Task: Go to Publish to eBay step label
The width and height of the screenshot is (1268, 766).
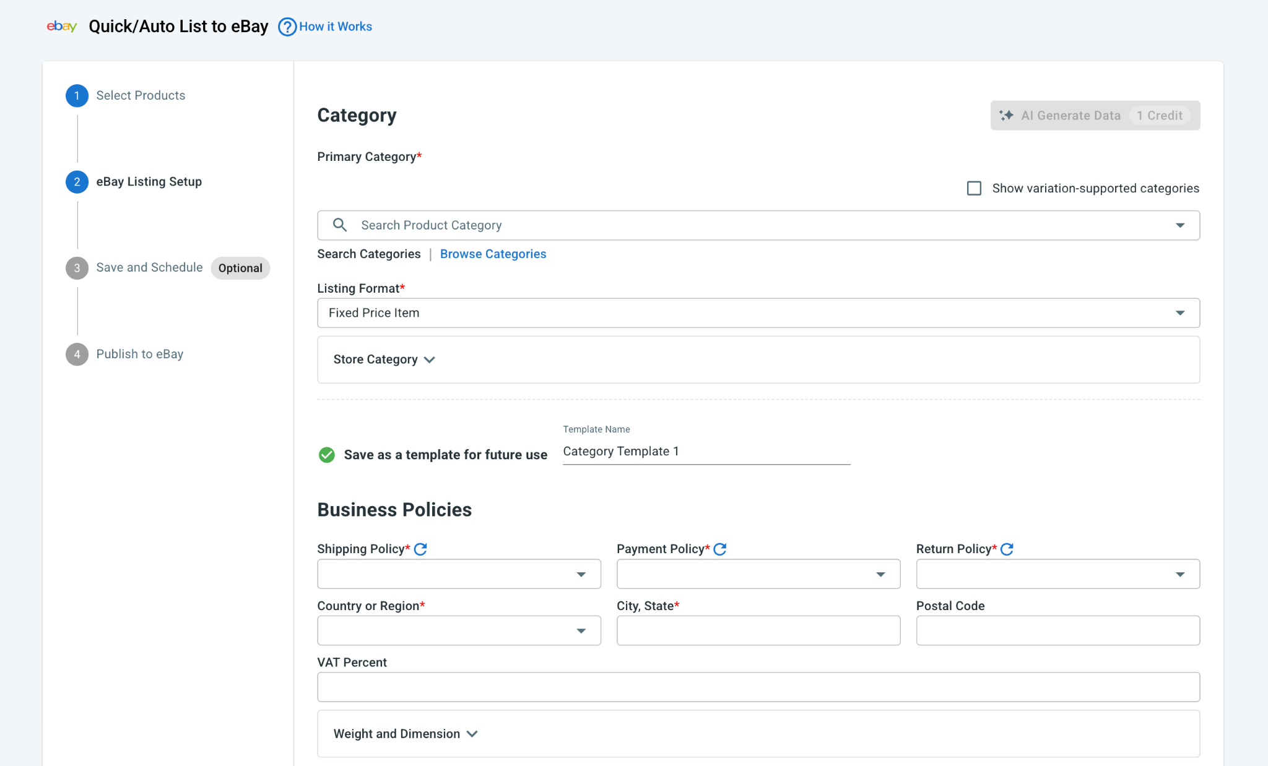Action: pyautogui.click(x=139, y=354)
